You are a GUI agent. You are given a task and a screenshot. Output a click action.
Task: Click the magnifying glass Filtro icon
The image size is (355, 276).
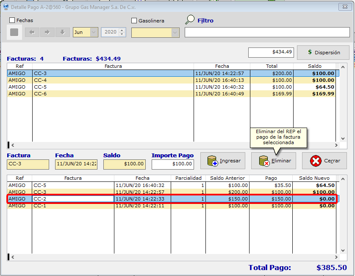point(190,20)
